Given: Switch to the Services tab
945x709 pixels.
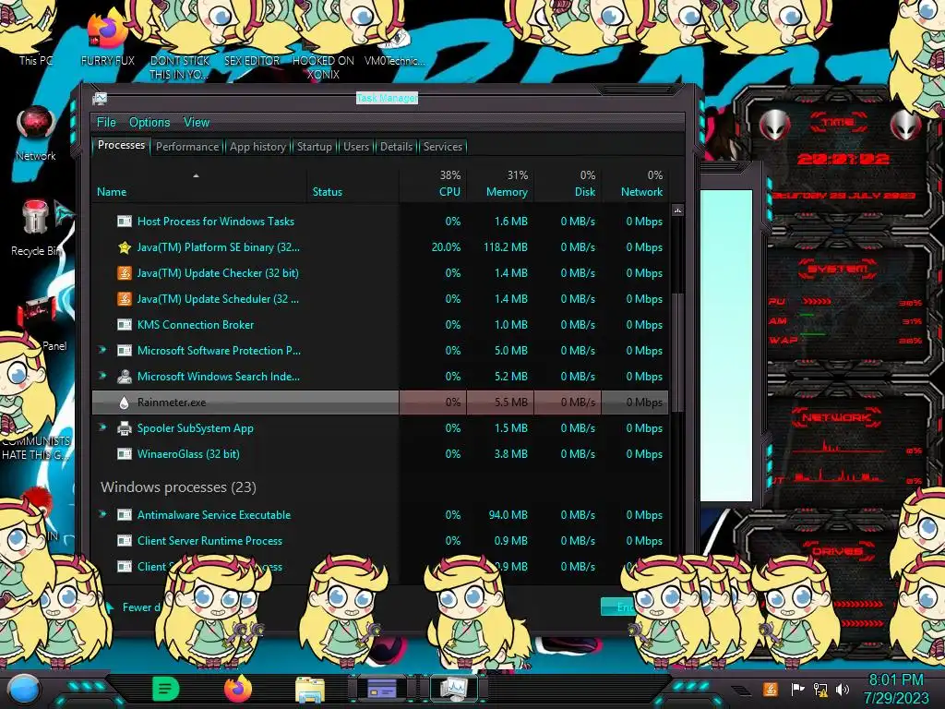Looking at the screenshot, I should click(x=442, y=147).
